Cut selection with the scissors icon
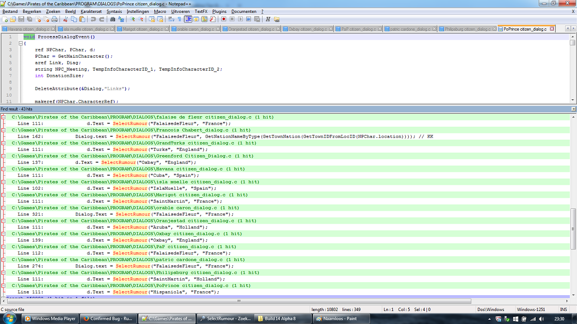 pos(65,19)
